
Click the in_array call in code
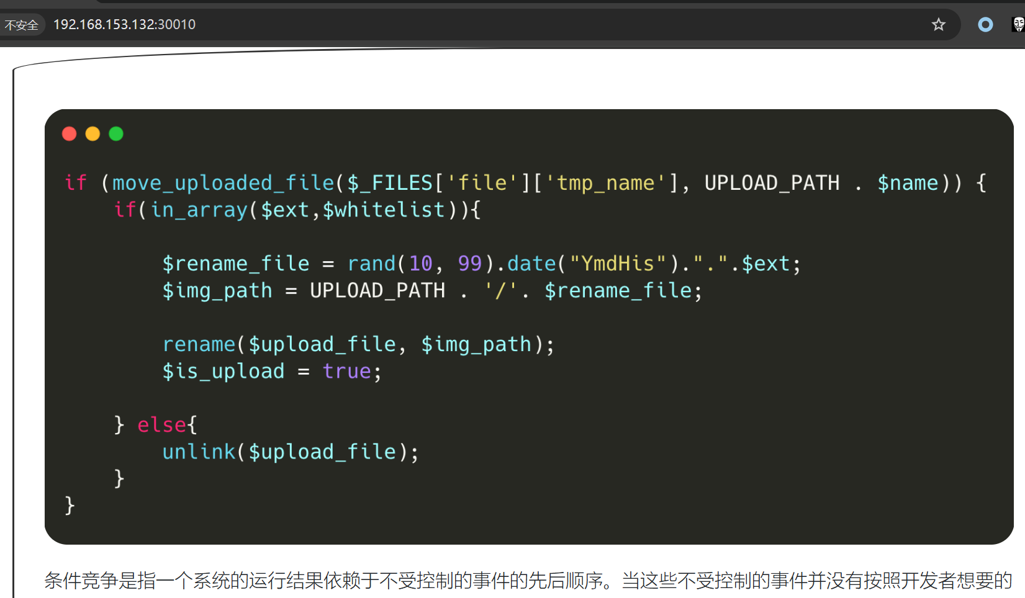click(199, 210)
